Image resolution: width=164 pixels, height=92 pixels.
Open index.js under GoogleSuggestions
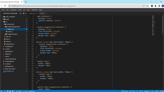tap(10, 32)
